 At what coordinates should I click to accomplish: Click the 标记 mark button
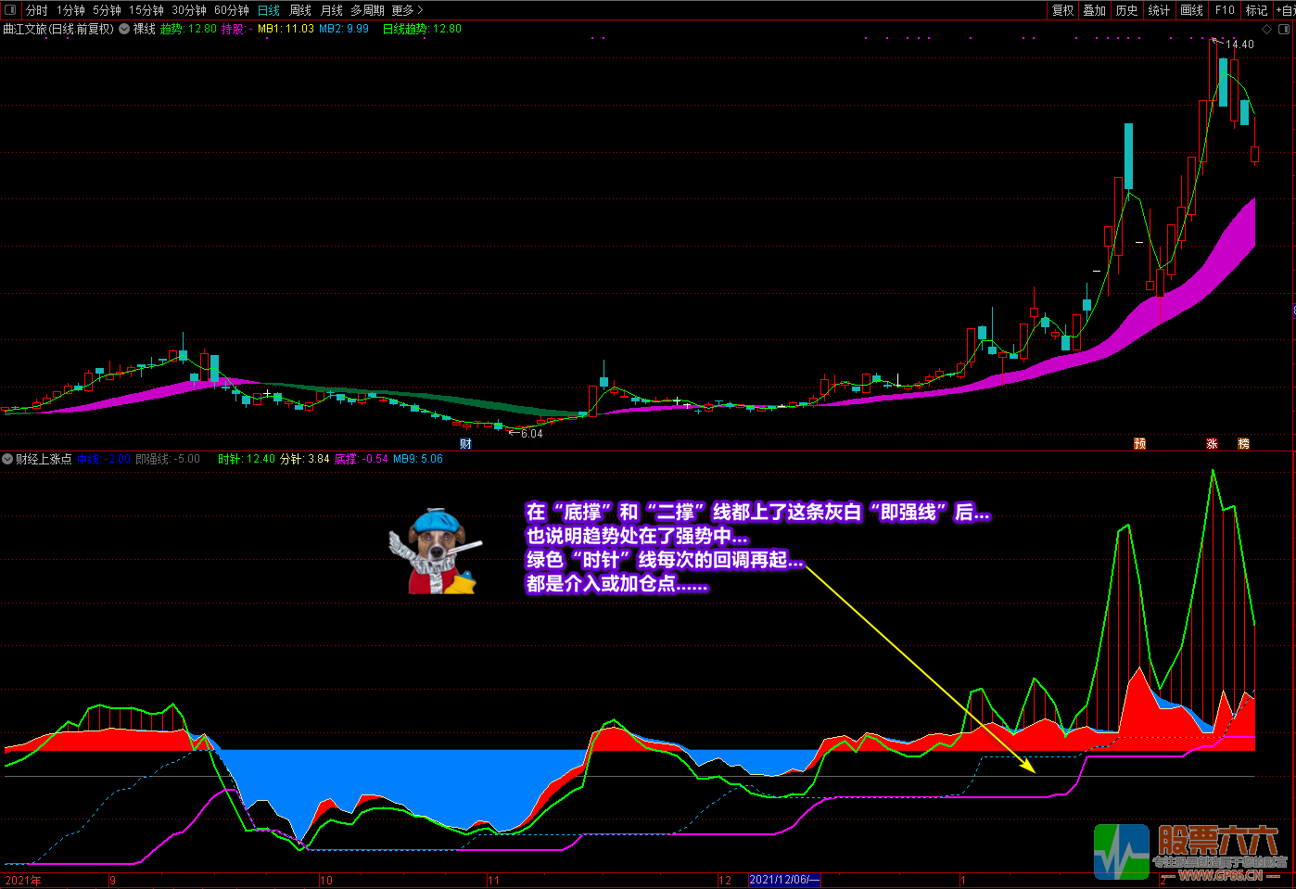click(1256, 10)
